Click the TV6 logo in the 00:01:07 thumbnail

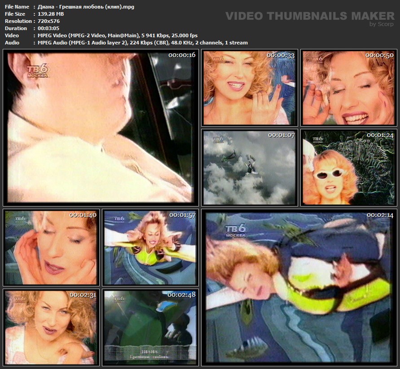click(218, 140)
